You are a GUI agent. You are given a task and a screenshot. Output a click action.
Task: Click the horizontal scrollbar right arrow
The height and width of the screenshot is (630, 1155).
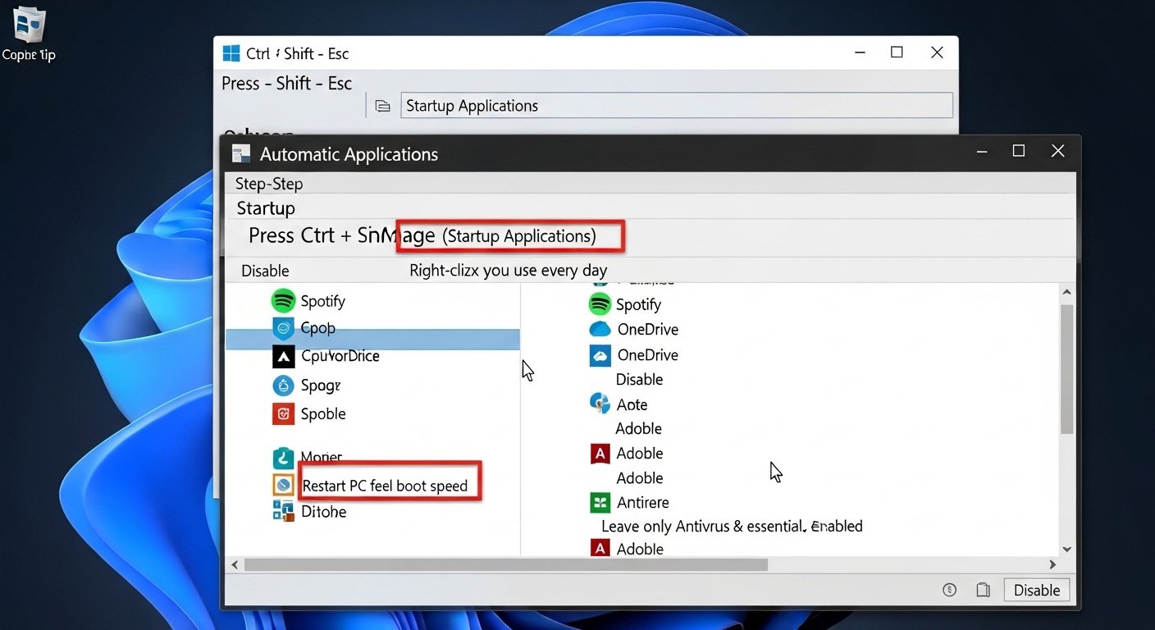[1052, 565]
